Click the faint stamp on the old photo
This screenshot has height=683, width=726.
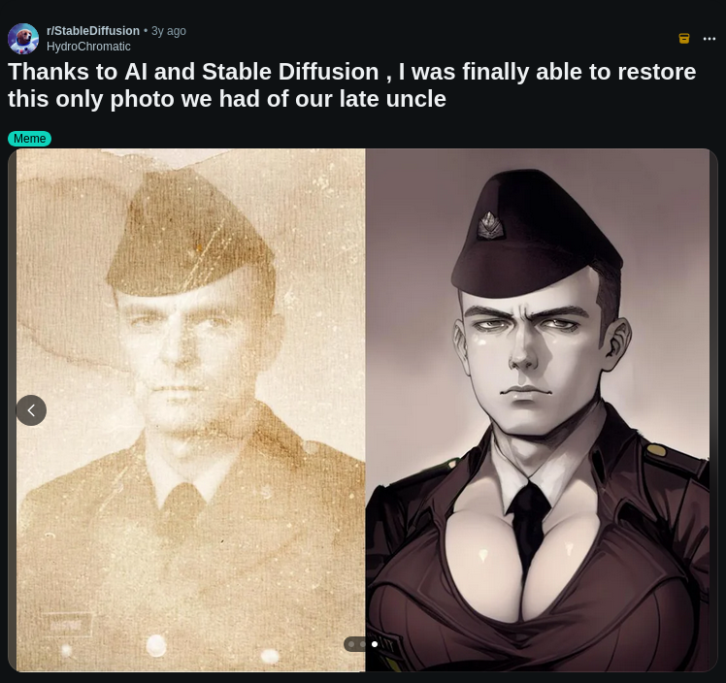pos(67,625)
